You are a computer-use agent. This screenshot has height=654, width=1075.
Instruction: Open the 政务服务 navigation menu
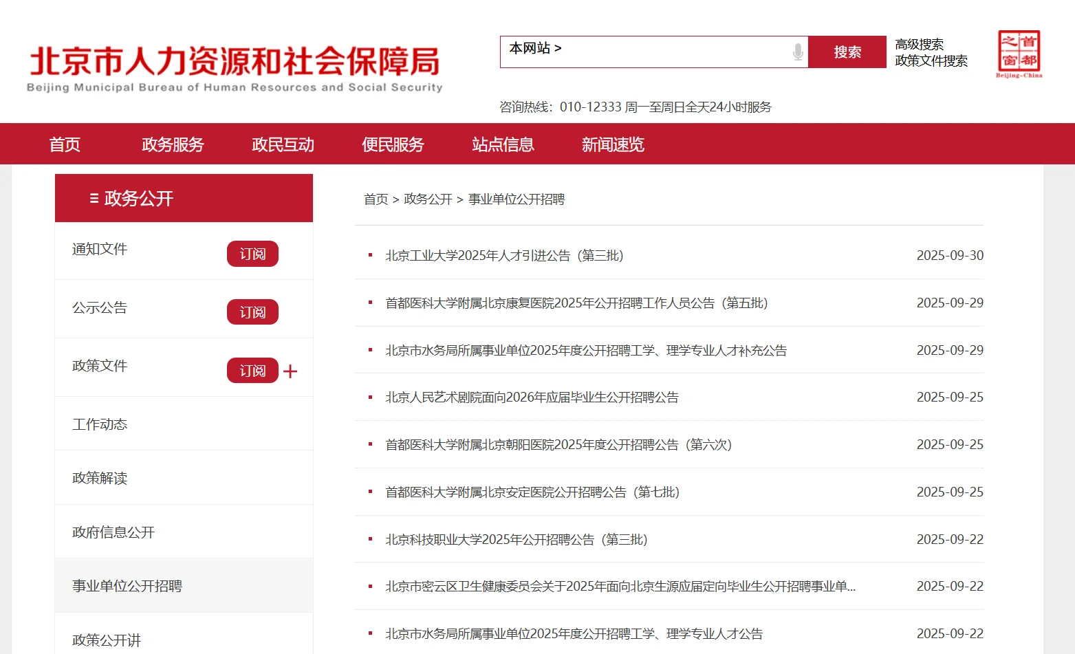[173, 144]
